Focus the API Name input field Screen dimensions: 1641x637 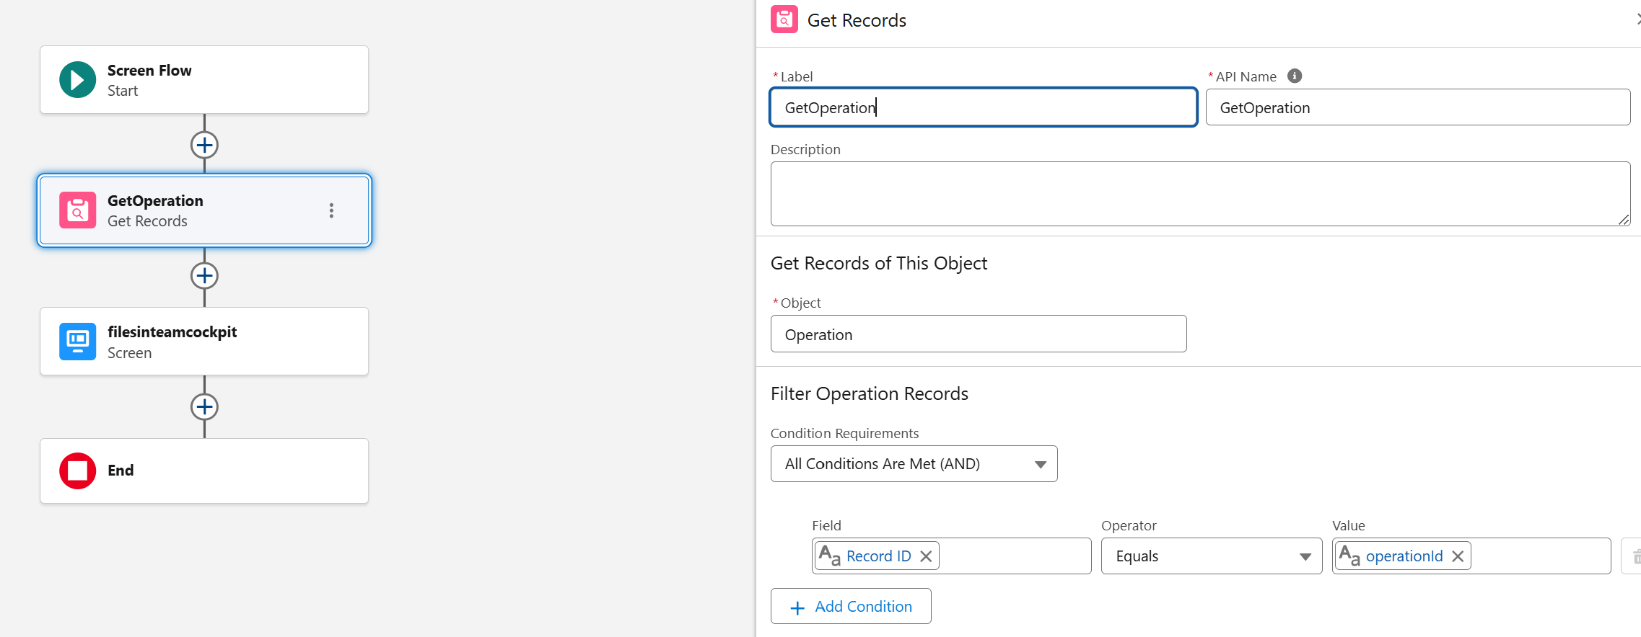pos(1418,107)
